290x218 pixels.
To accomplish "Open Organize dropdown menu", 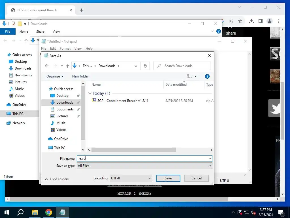I will (x=55, y=76).
